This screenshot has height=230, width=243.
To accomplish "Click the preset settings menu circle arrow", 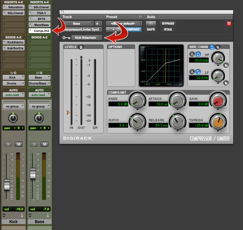I will coord(140,17).
